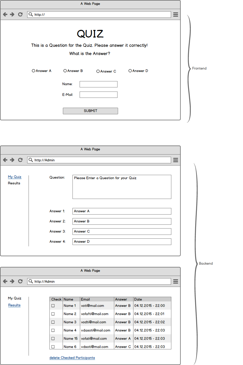Check the box for Name 15
The height and width of the screenshot is (365, 243).
tap(53, 338)
